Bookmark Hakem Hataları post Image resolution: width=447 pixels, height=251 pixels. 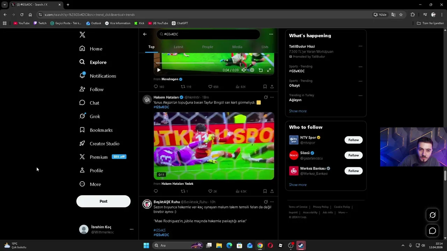265,191
